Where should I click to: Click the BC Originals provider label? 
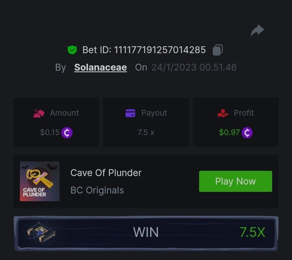click(97, 190)
